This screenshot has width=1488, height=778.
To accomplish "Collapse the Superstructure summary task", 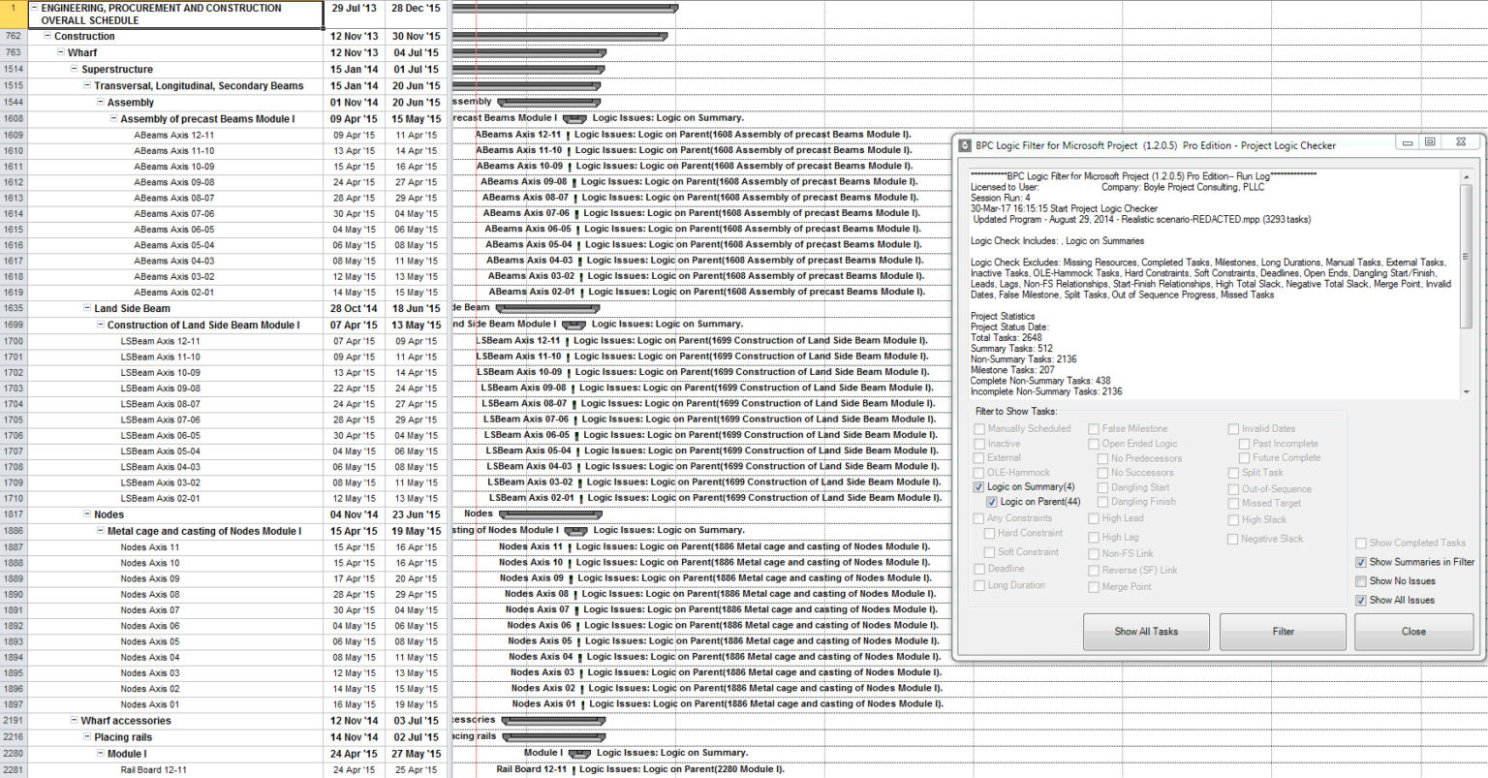I will point(73,69).
